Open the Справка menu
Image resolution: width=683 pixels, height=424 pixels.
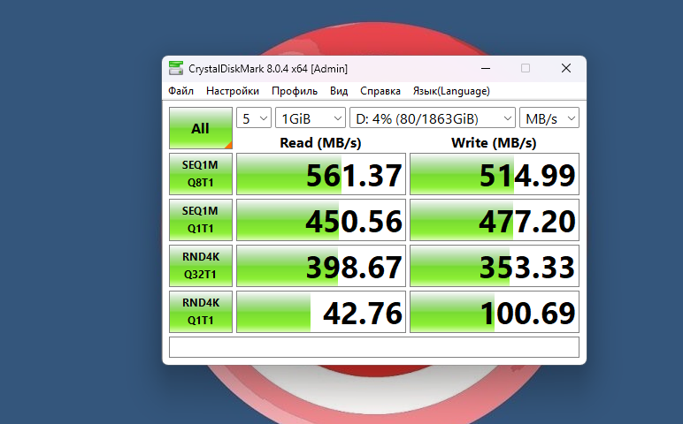[x=380, y=91]
